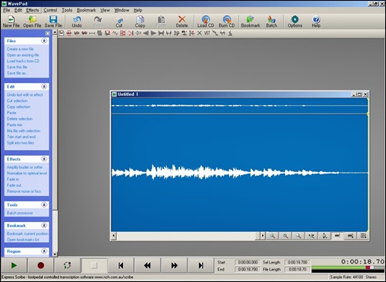Click the Undo toolbar button
This screenshot has height=282, width=386.
[x=77, y=22]
